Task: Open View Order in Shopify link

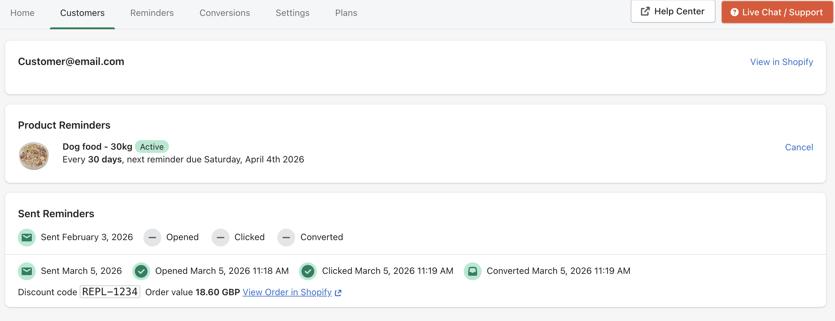Action: (x=287, y=292)
